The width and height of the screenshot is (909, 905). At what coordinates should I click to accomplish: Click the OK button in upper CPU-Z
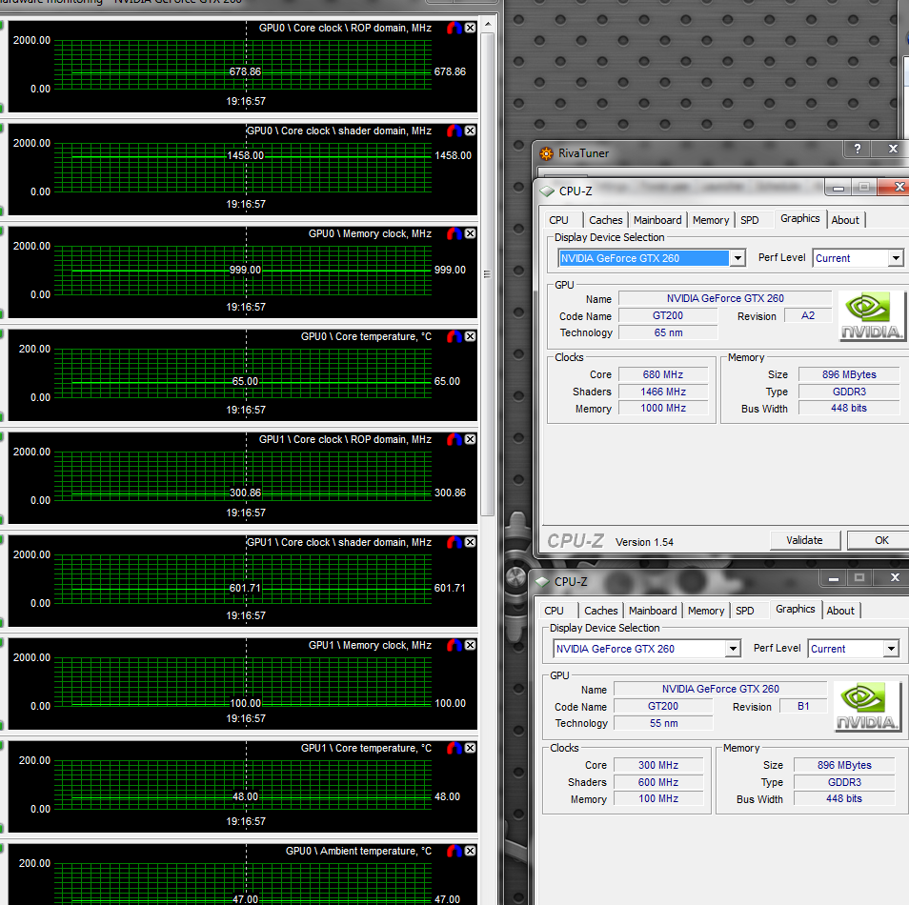(x=881, y=540)
